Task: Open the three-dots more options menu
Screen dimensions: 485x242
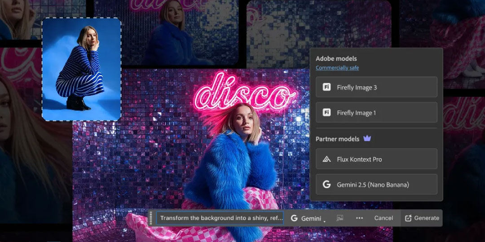Action: click(x=359, y=218)
